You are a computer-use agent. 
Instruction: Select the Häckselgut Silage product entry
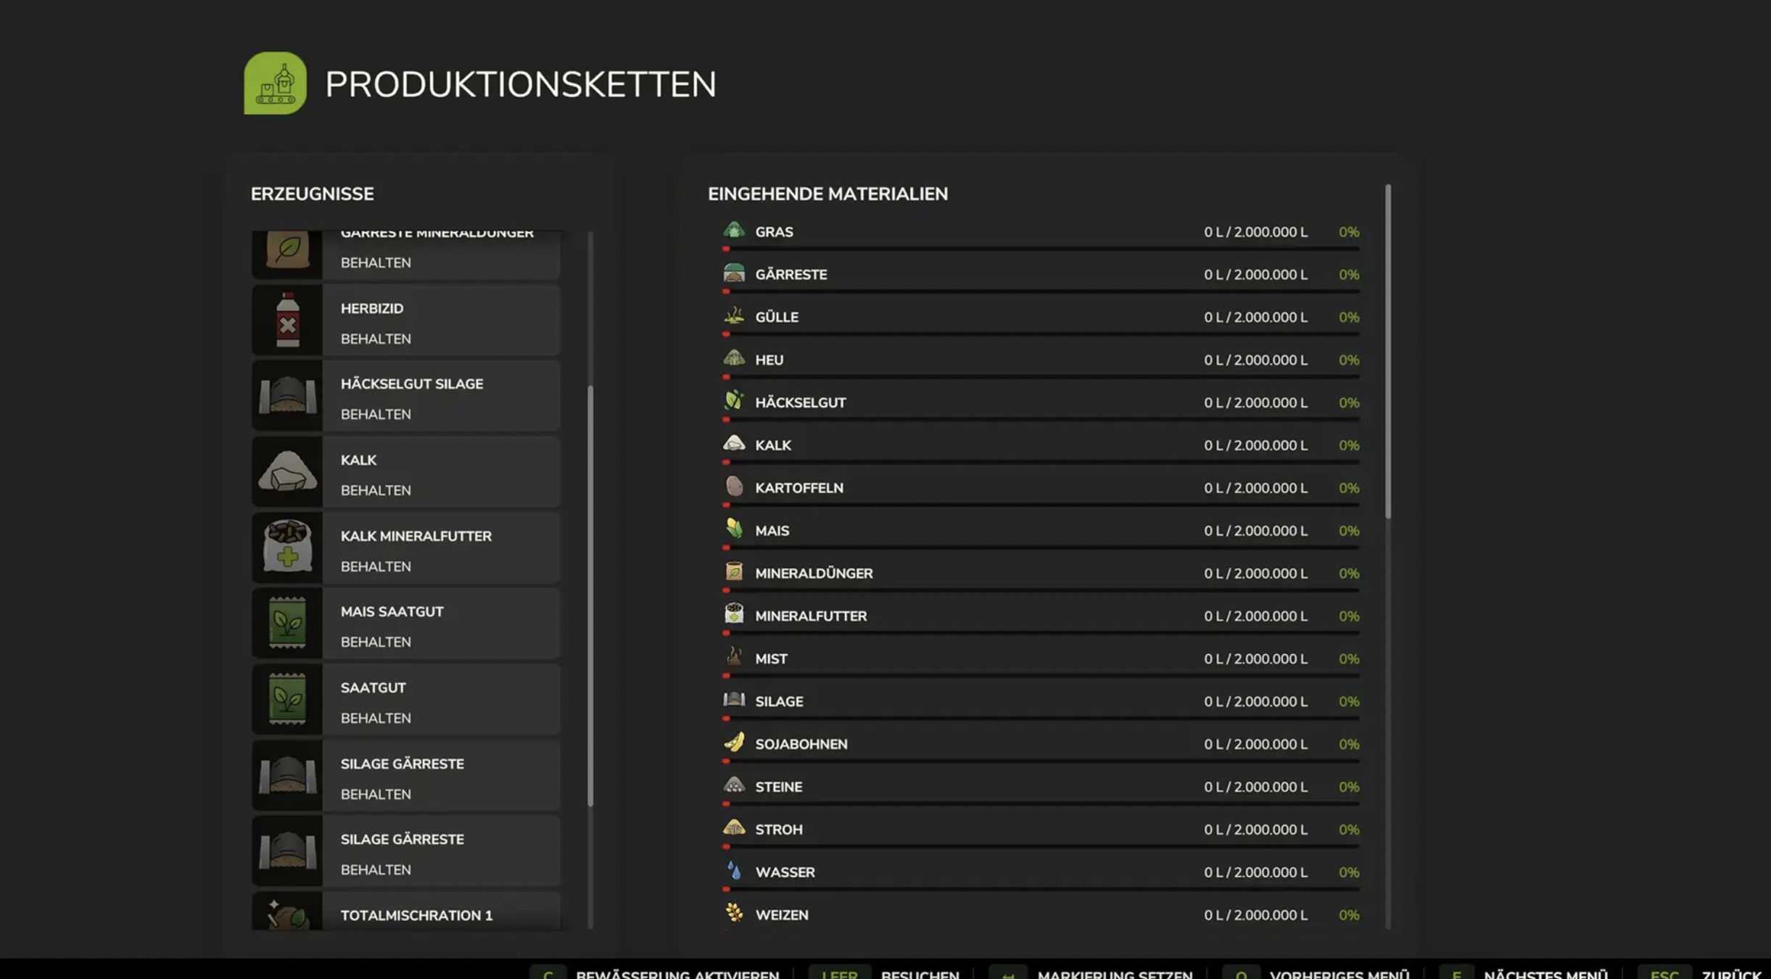click(x=411, y=384)
